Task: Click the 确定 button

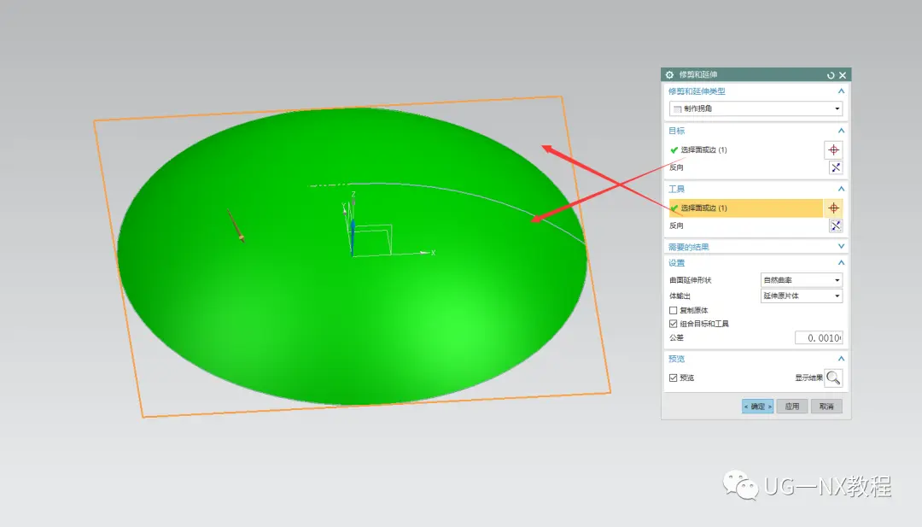Action: 757,407
